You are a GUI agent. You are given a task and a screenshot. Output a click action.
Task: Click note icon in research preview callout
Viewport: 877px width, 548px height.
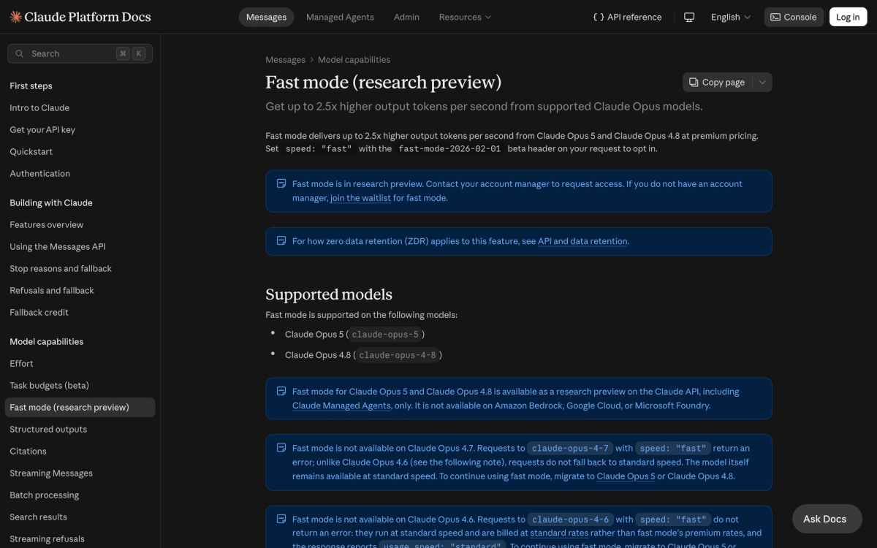281,184
